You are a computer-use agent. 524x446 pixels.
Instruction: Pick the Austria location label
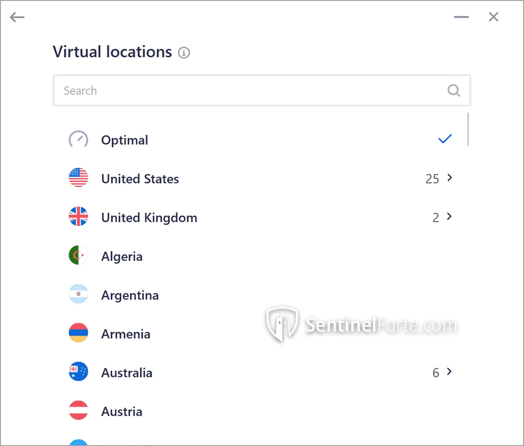pos(122,412)
